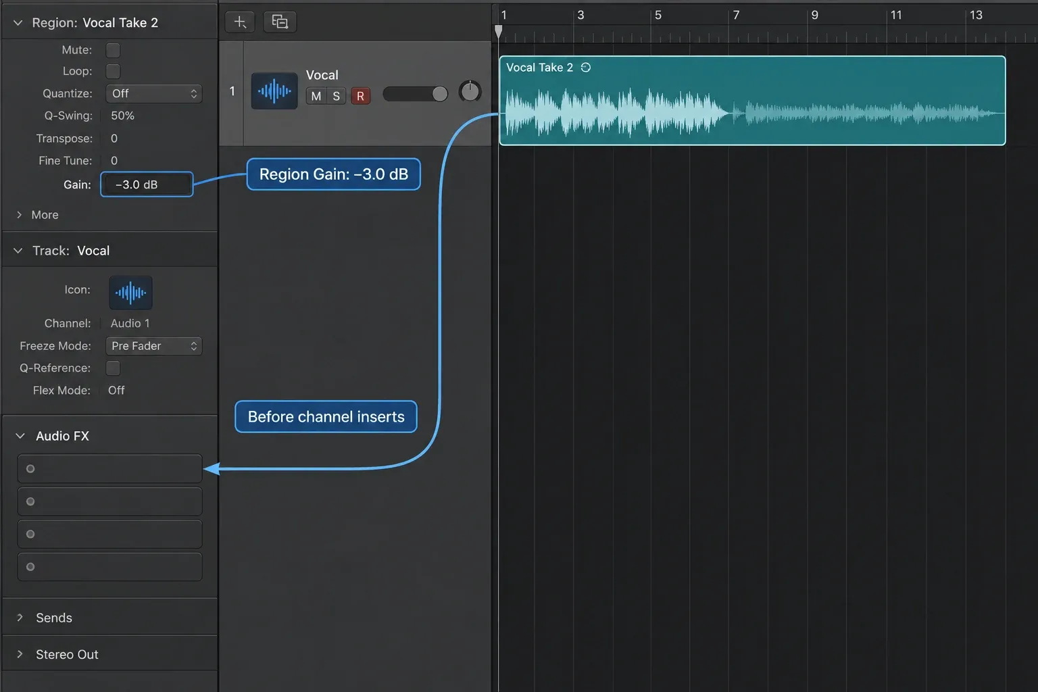Click bar 11 on the timeline ruler
The height and width of the screenshot is (692, 1038).
point(896,15)
